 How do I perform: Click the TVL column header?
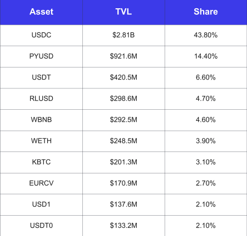point(123,12)
